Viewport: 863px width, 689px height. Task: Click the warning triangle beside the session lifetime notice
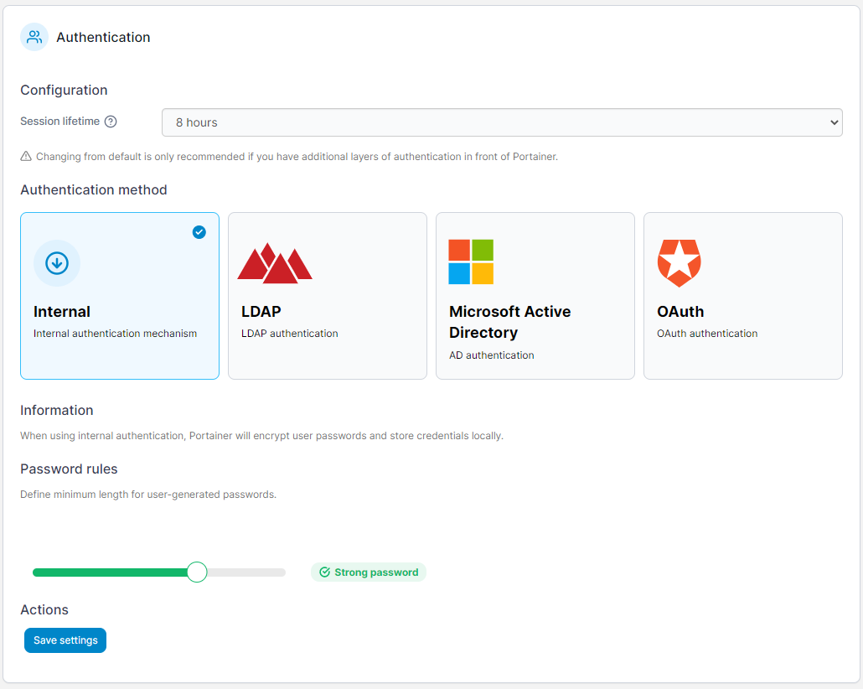(26, 157)
